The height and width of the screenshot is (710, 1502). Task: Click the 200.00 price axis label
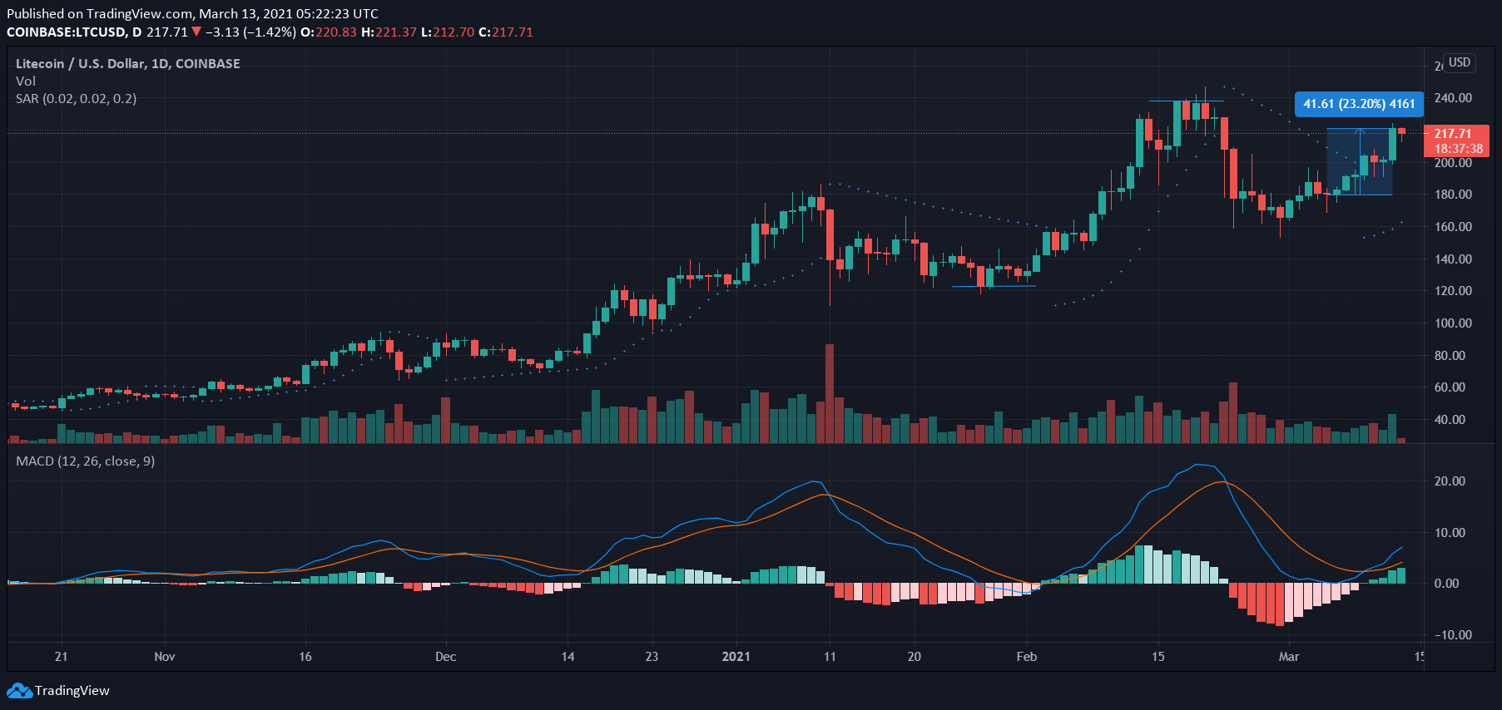1453,163
